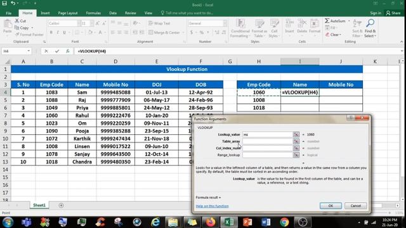Screen dimensions: 406x228
Task: Switch to the Formulas tab
Action: coord(93,13)
